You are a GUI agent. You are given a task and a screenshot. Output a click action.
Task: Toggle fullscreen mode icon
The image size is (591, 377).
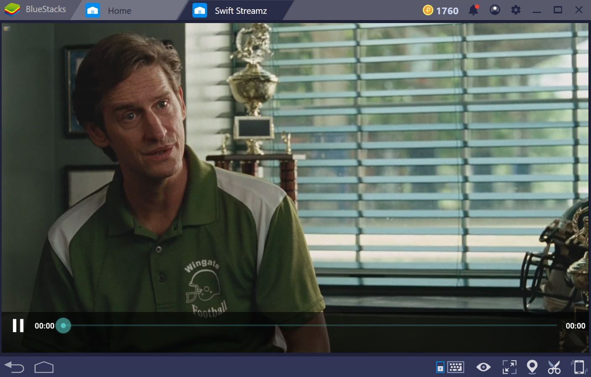pos(510,367)
